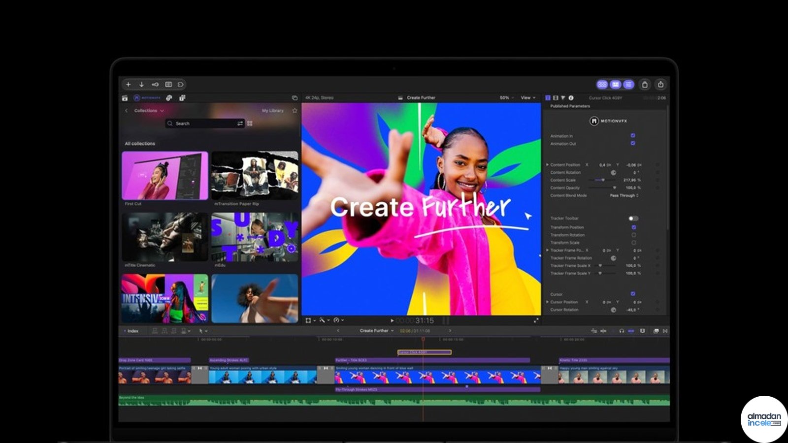Toggle the headphones solo audio icon in timeline
Viewport: 788px width, 443px height.
[x=622, y=331]
